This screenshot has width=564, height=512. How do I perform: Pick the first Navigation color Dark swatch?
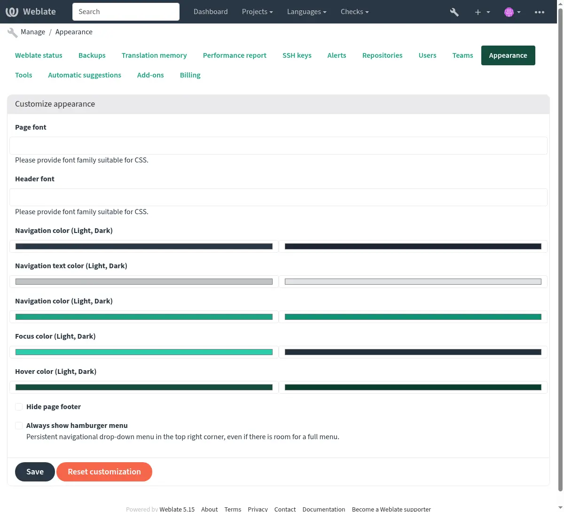(x=413, y=247)
